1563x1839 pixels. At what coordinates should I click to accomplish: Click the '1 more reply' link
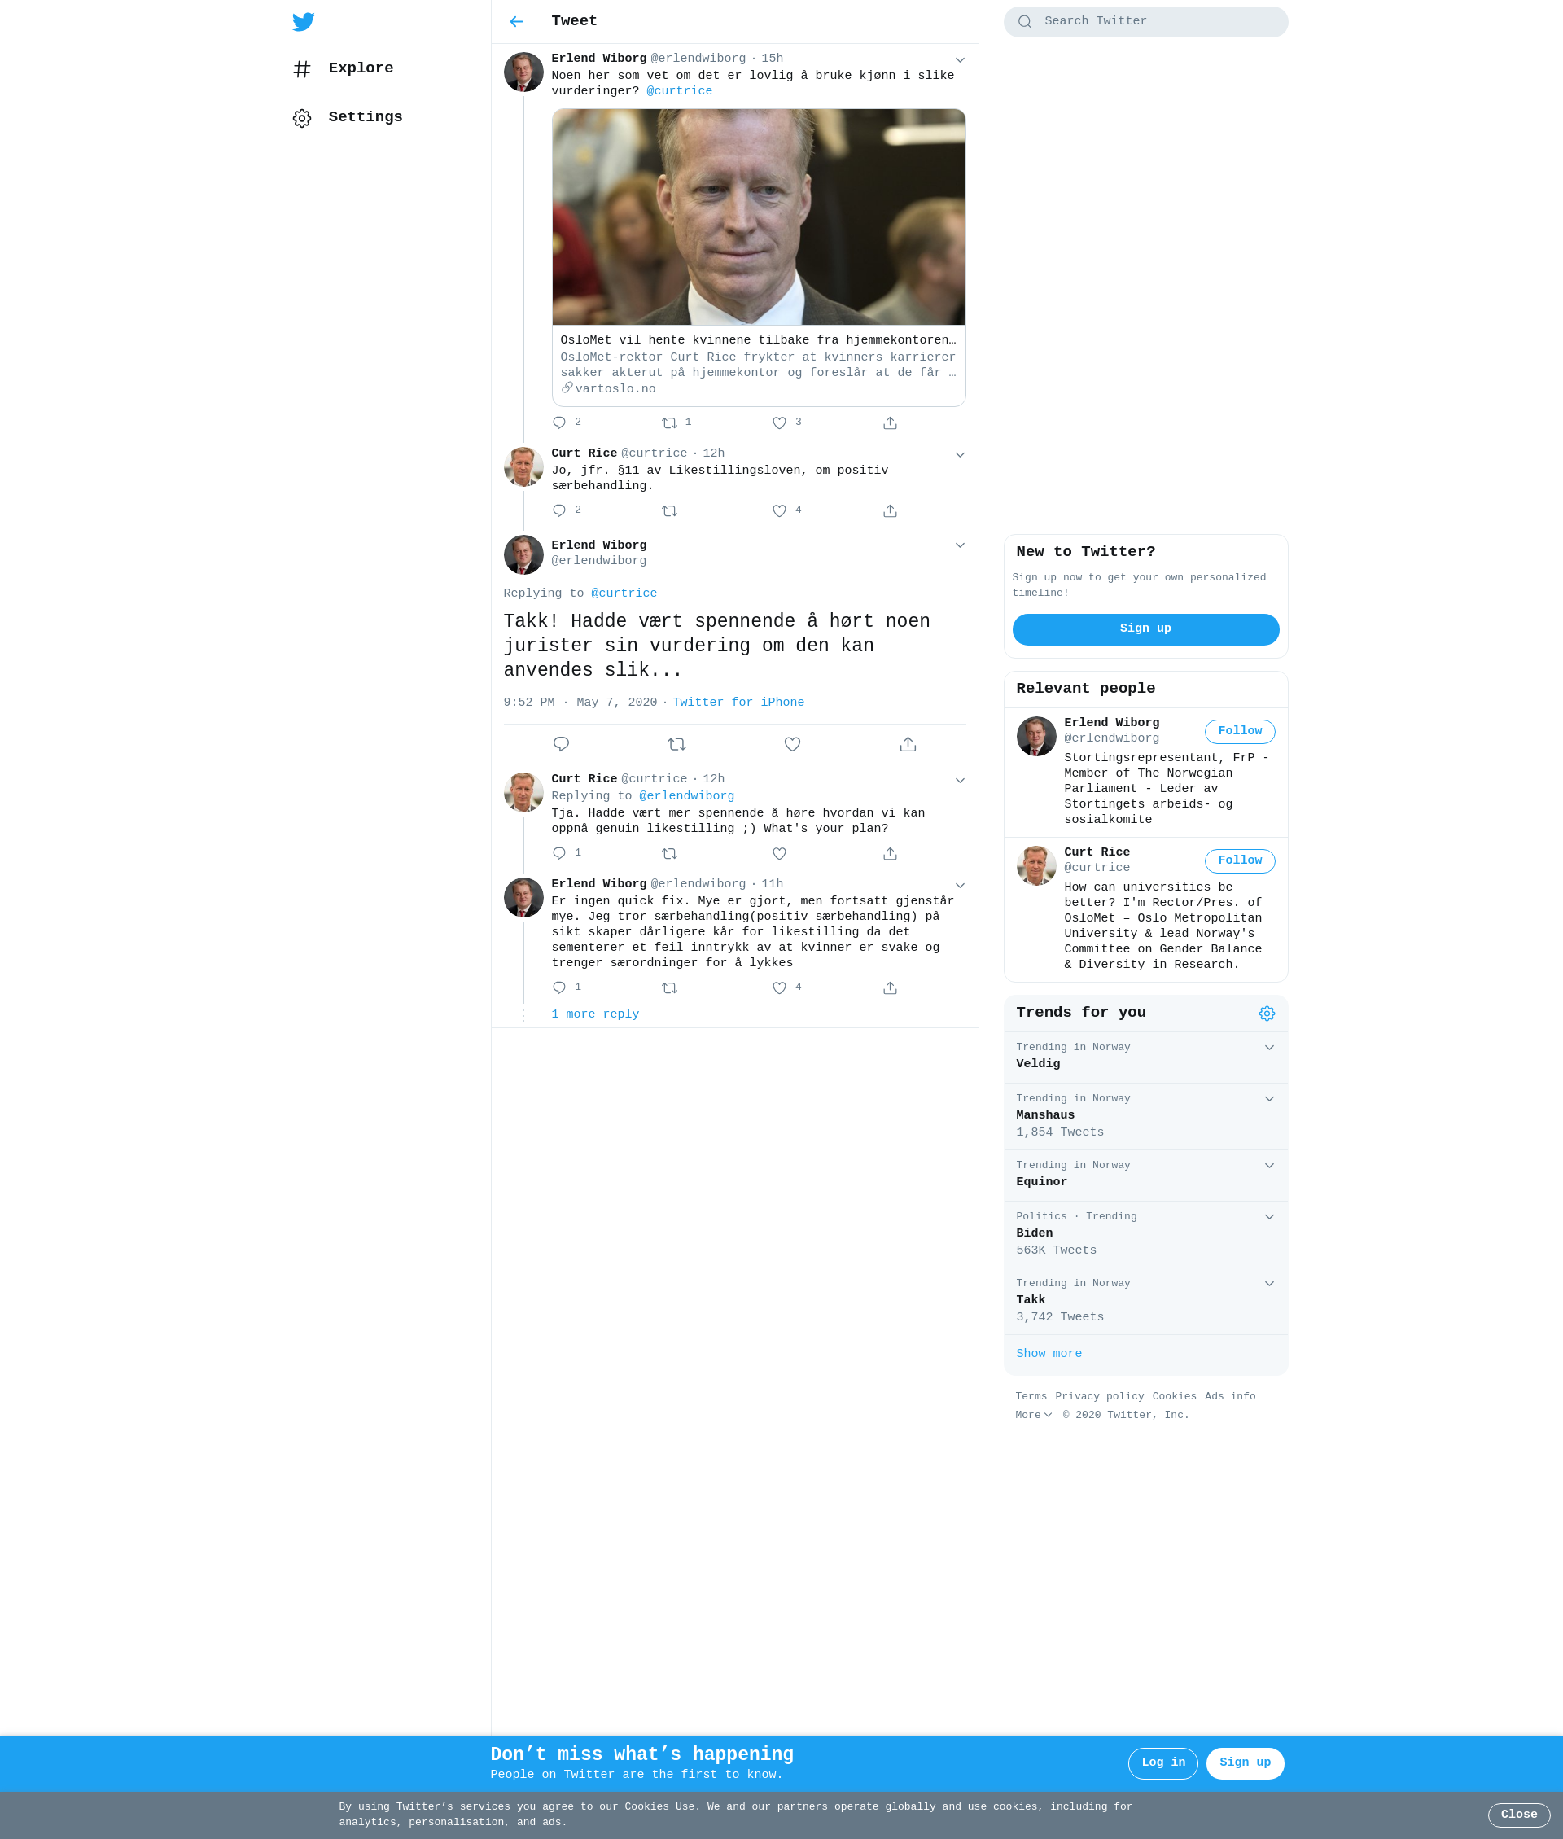pyautogui.click(x=594, y=1014)
